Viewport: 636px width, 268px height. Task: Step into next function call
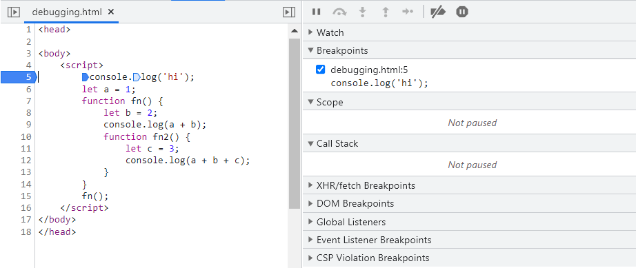coord(363,12)
